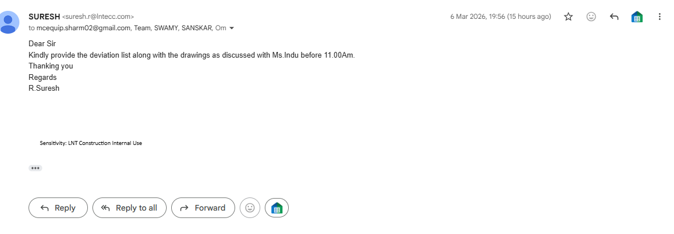674x234 pixels.
Task: Click the emoji reaction icon in the header row
Action: pos(591,17)
